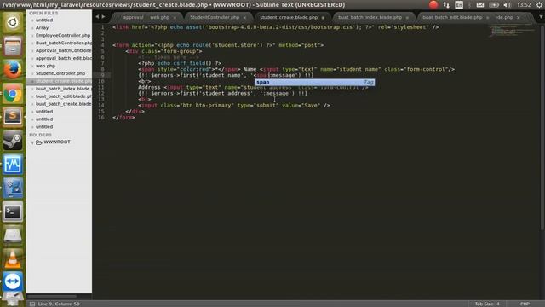Switch to the web.php tab
The height and width of the screenshot is (307, 545).
point(159,17)
